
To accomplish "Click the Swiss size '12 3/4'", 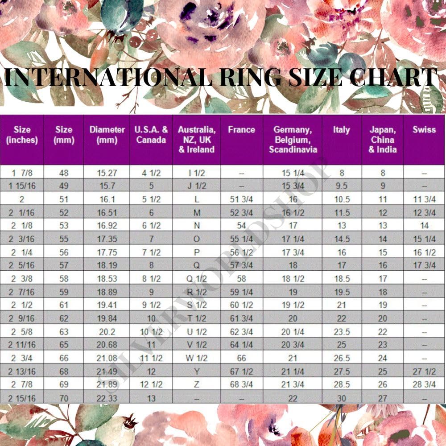I will click(425, 213).
